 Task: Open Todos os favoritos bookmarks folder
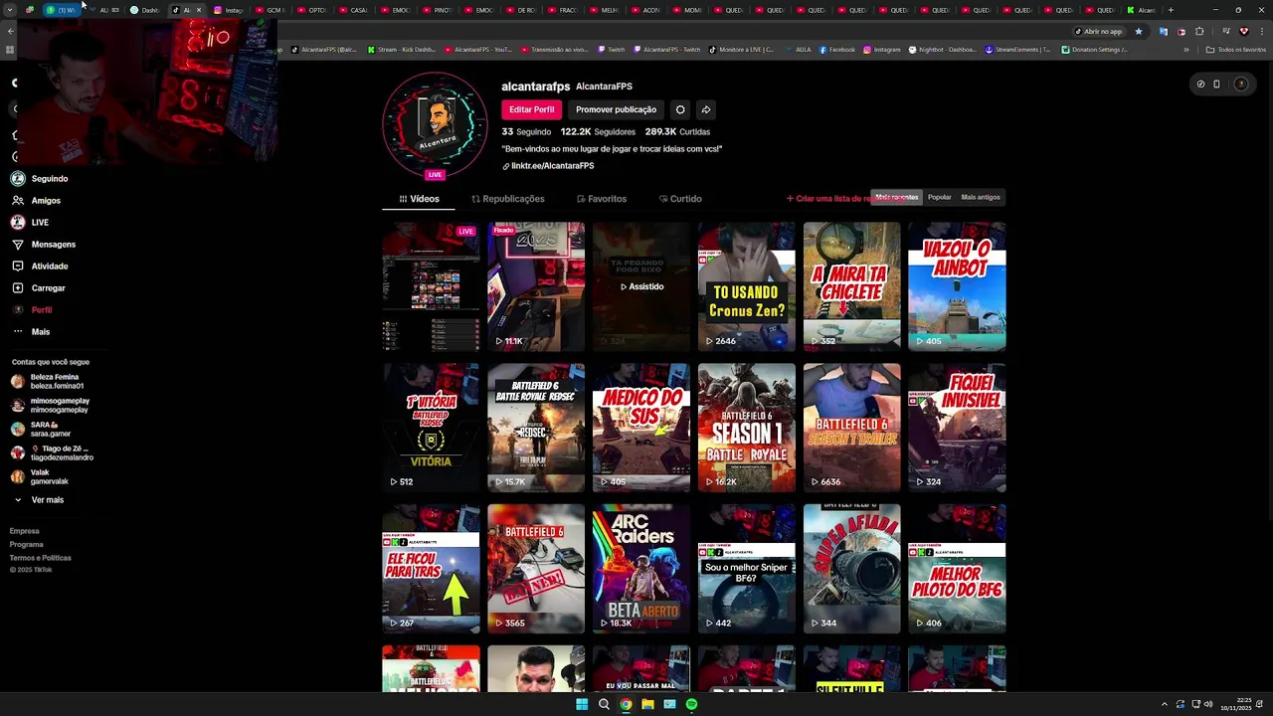[x=1236, y=50]
